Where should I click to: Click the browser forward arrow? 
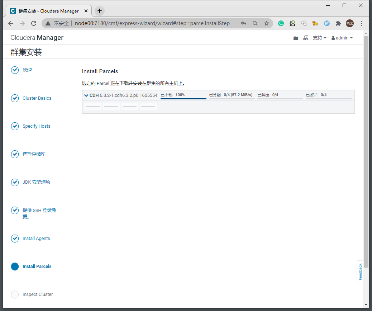22,23
